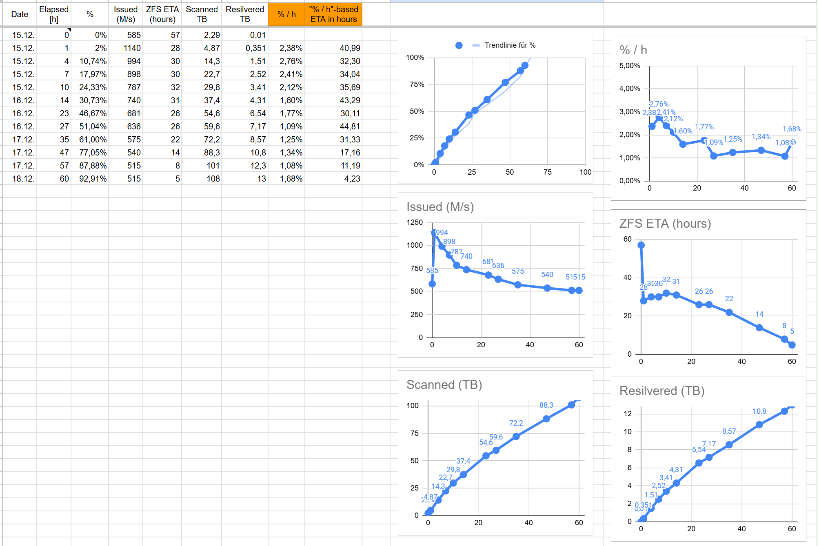Viewport: 819px width, 546px height.
Task: Click the "Trendlinie für %" legend label
Action: click(510, 45)
